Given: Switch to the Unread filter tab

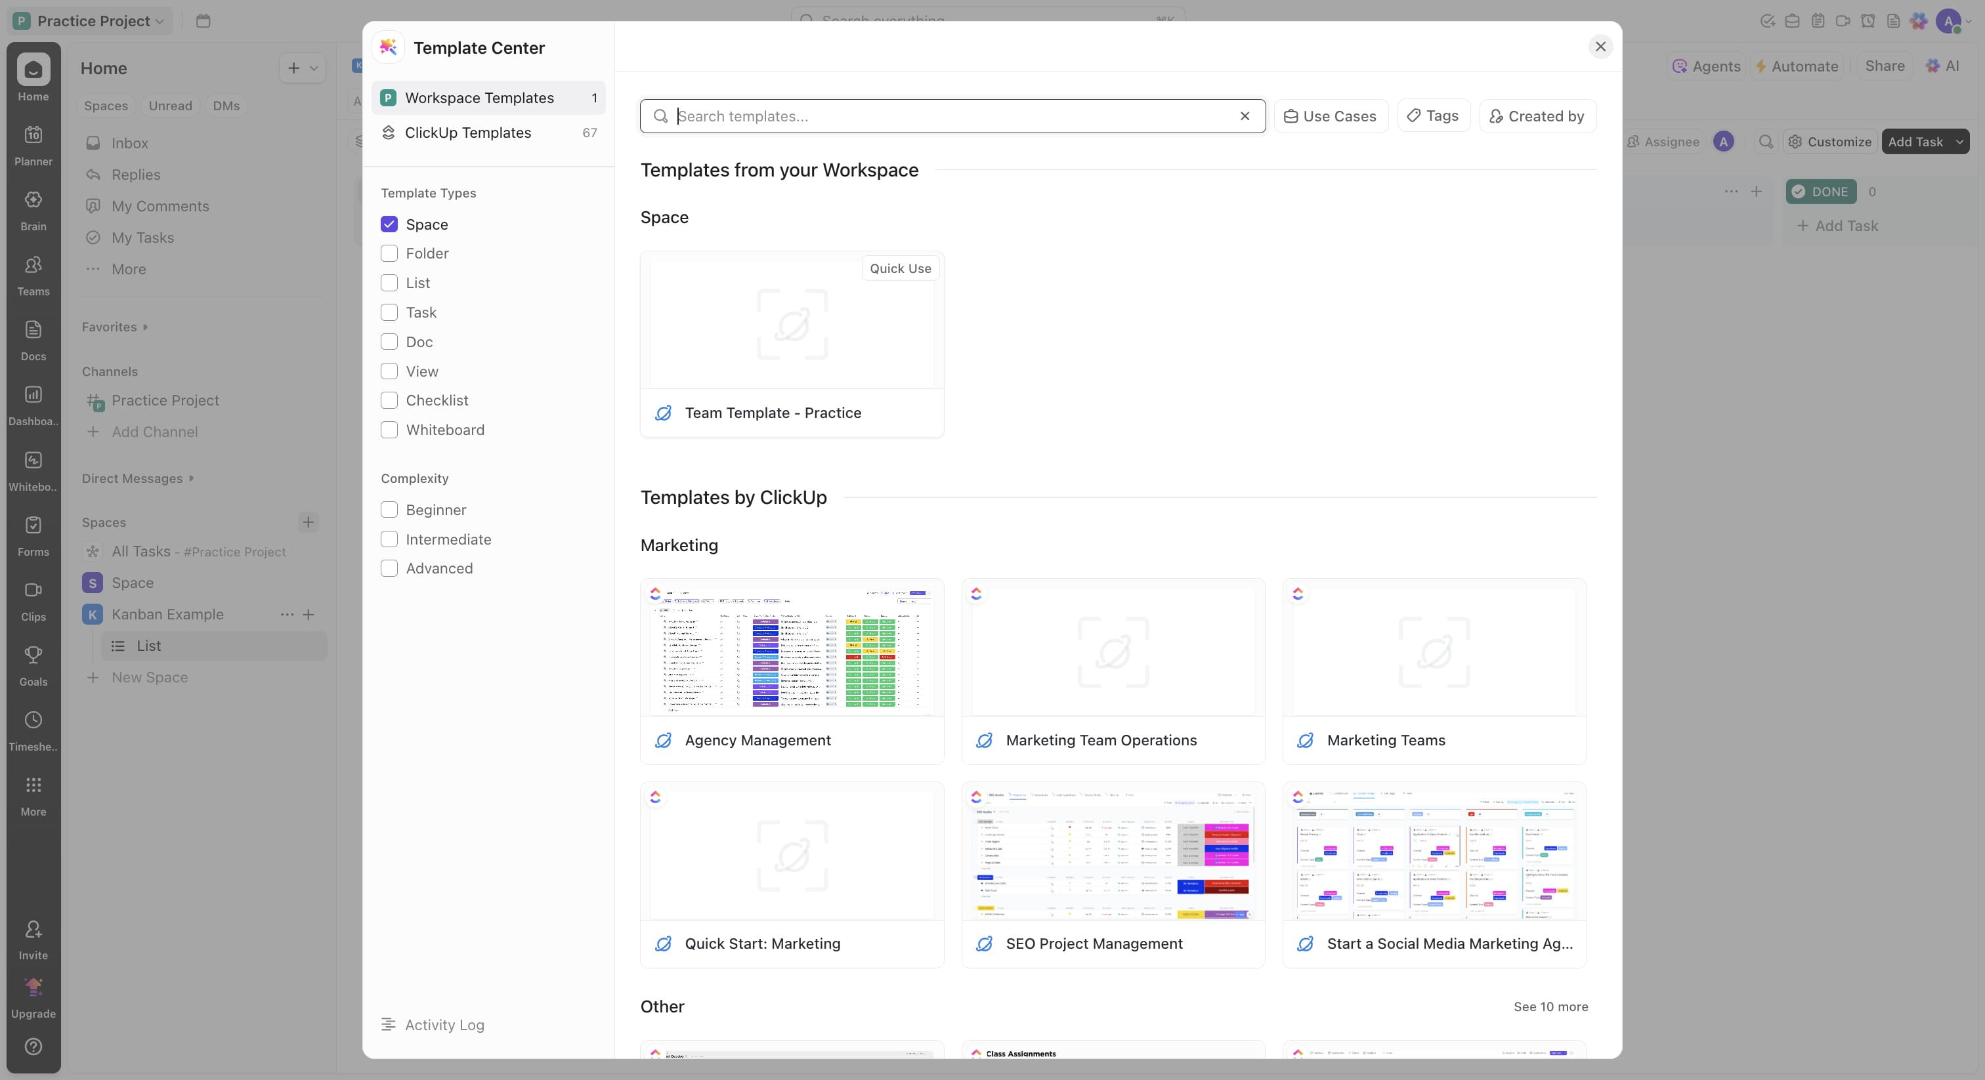Looking at the screenshot, I should tap(170, 106).
